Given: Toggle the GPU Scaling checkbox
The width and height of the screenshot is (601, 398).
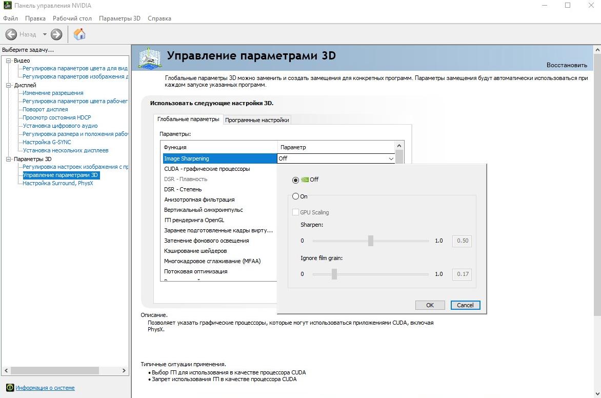Looking at the screenshot, I should 295,212.
